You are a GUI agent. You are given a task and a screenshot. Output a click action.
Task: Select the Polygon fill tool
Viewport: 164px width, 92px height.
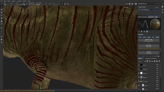2,15
